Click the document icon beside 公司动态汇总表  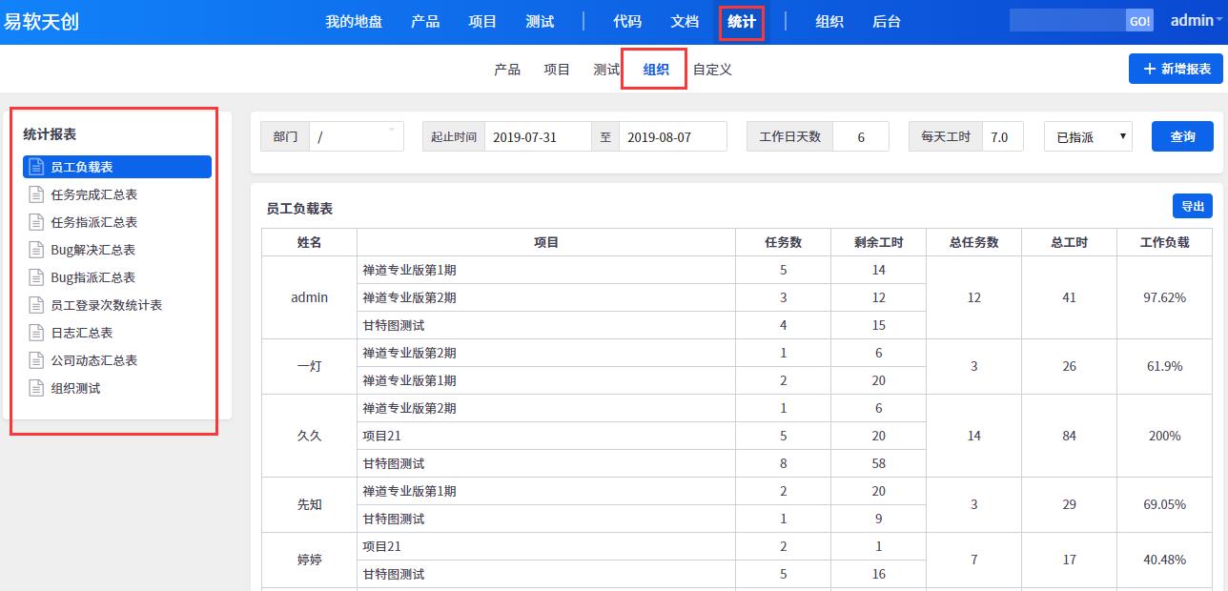(36, 360)
